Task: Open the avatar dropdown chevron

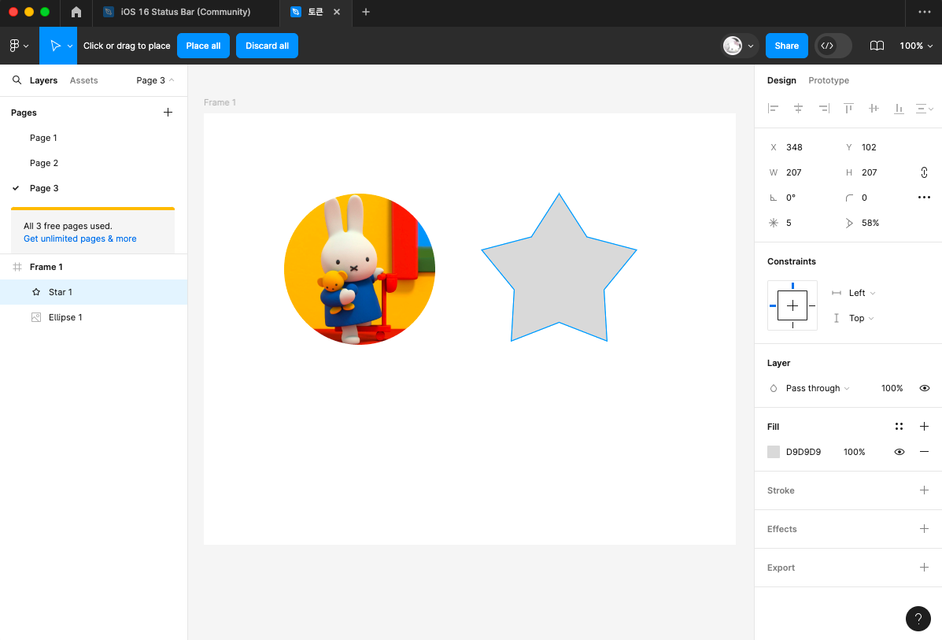Action: tap(750, 46)
